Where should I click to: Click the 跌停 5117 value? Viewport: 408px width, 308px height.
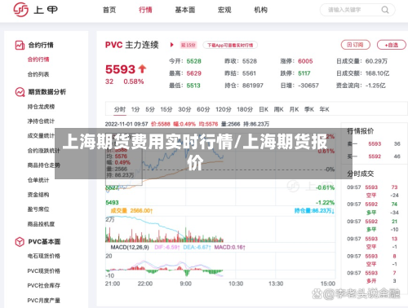[304, 73]
